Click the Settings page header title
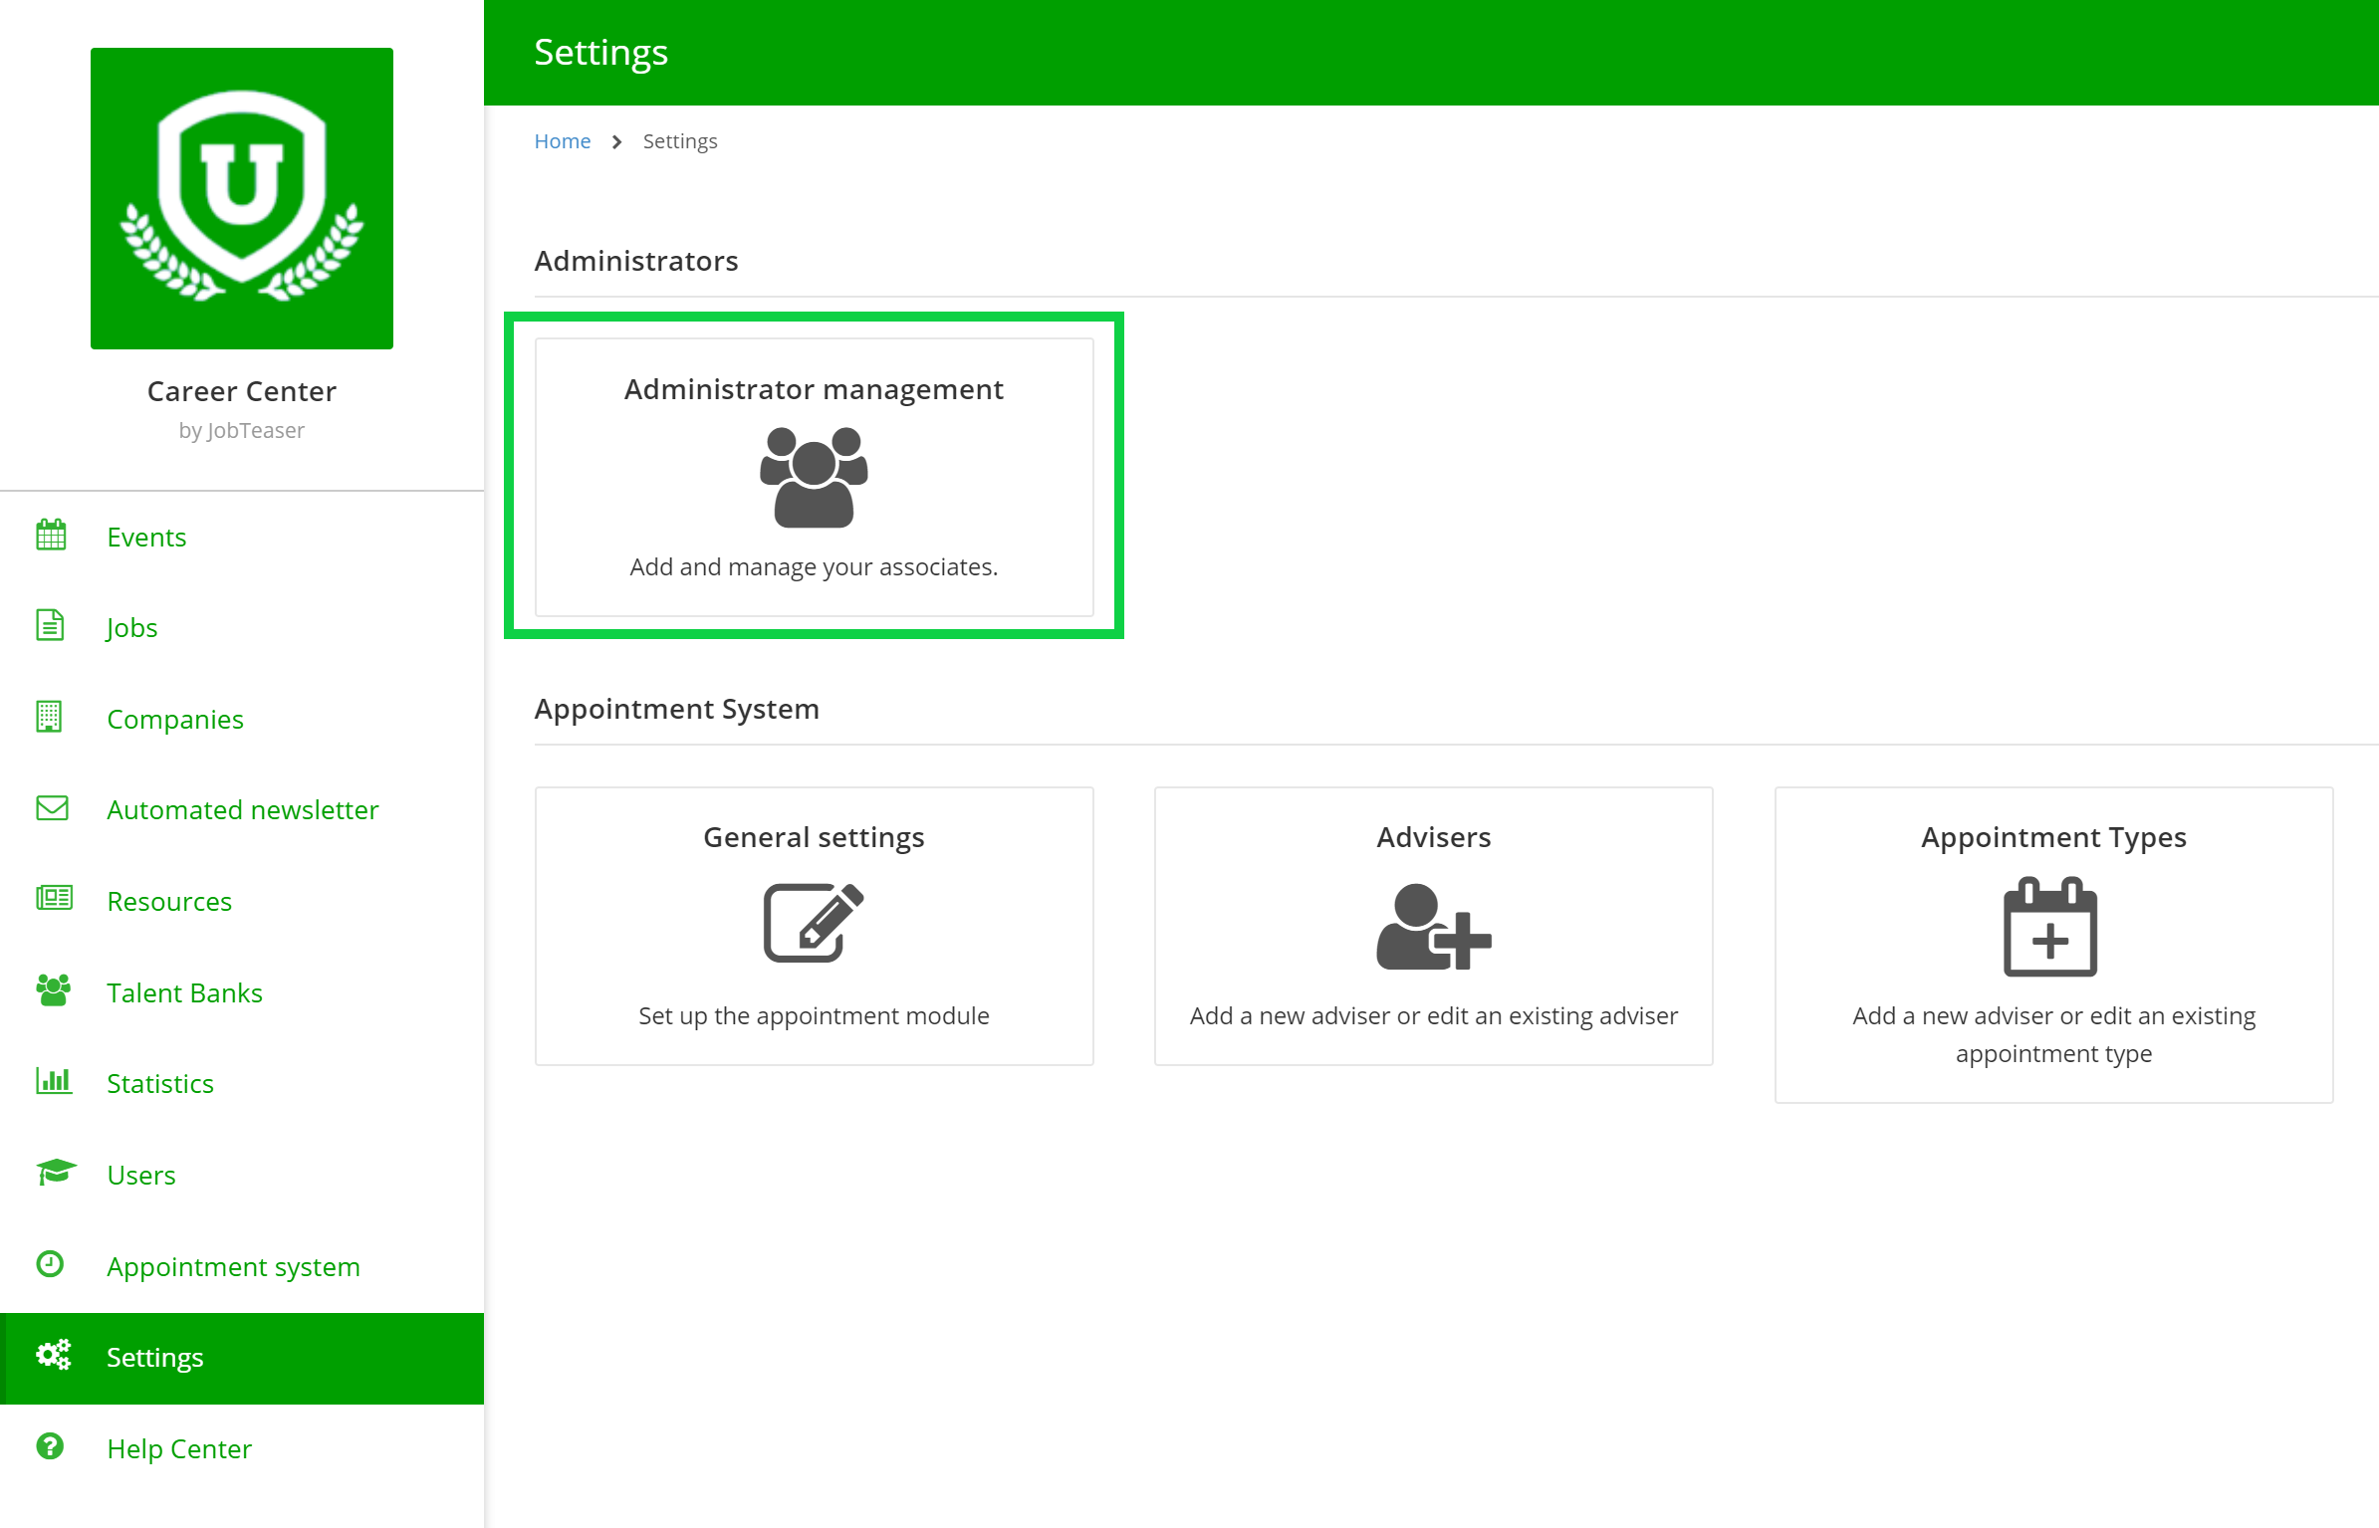Image resolution: width=2379 pixels, height=1528 pixels. click(601, 53)
